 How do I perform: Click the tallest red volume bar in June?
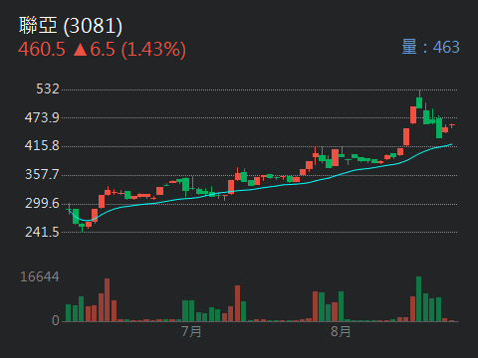click(x=107, y=300)
